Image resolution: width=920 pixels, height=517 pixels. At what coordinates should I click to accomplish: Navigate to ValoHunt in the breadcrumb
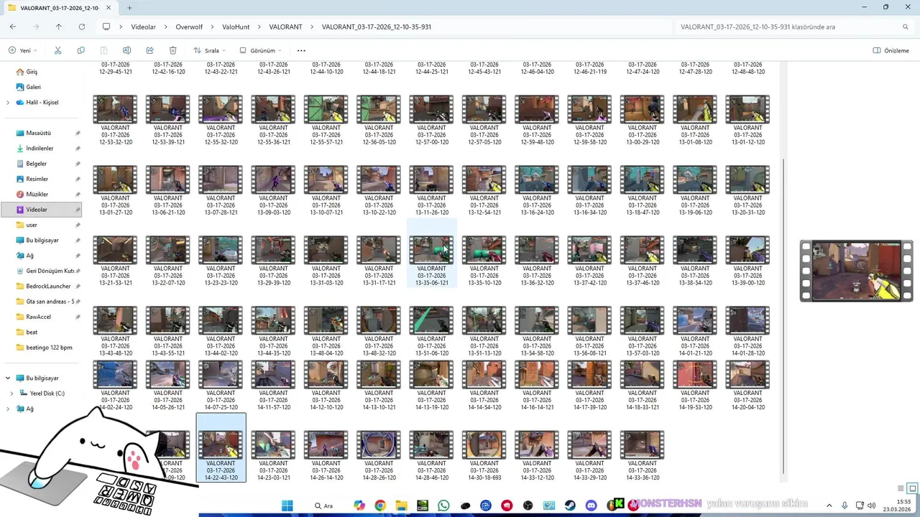pos(236,27)
